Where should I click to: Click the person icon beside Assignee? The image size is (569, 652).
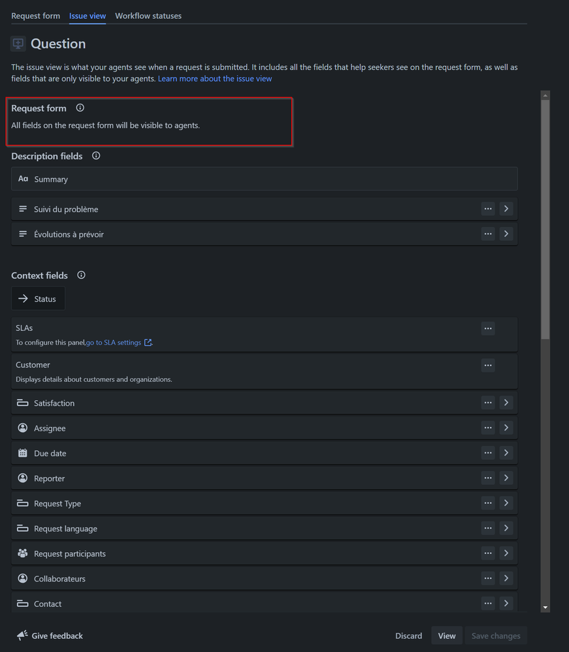pyautogui.click(x=23, y=427)
